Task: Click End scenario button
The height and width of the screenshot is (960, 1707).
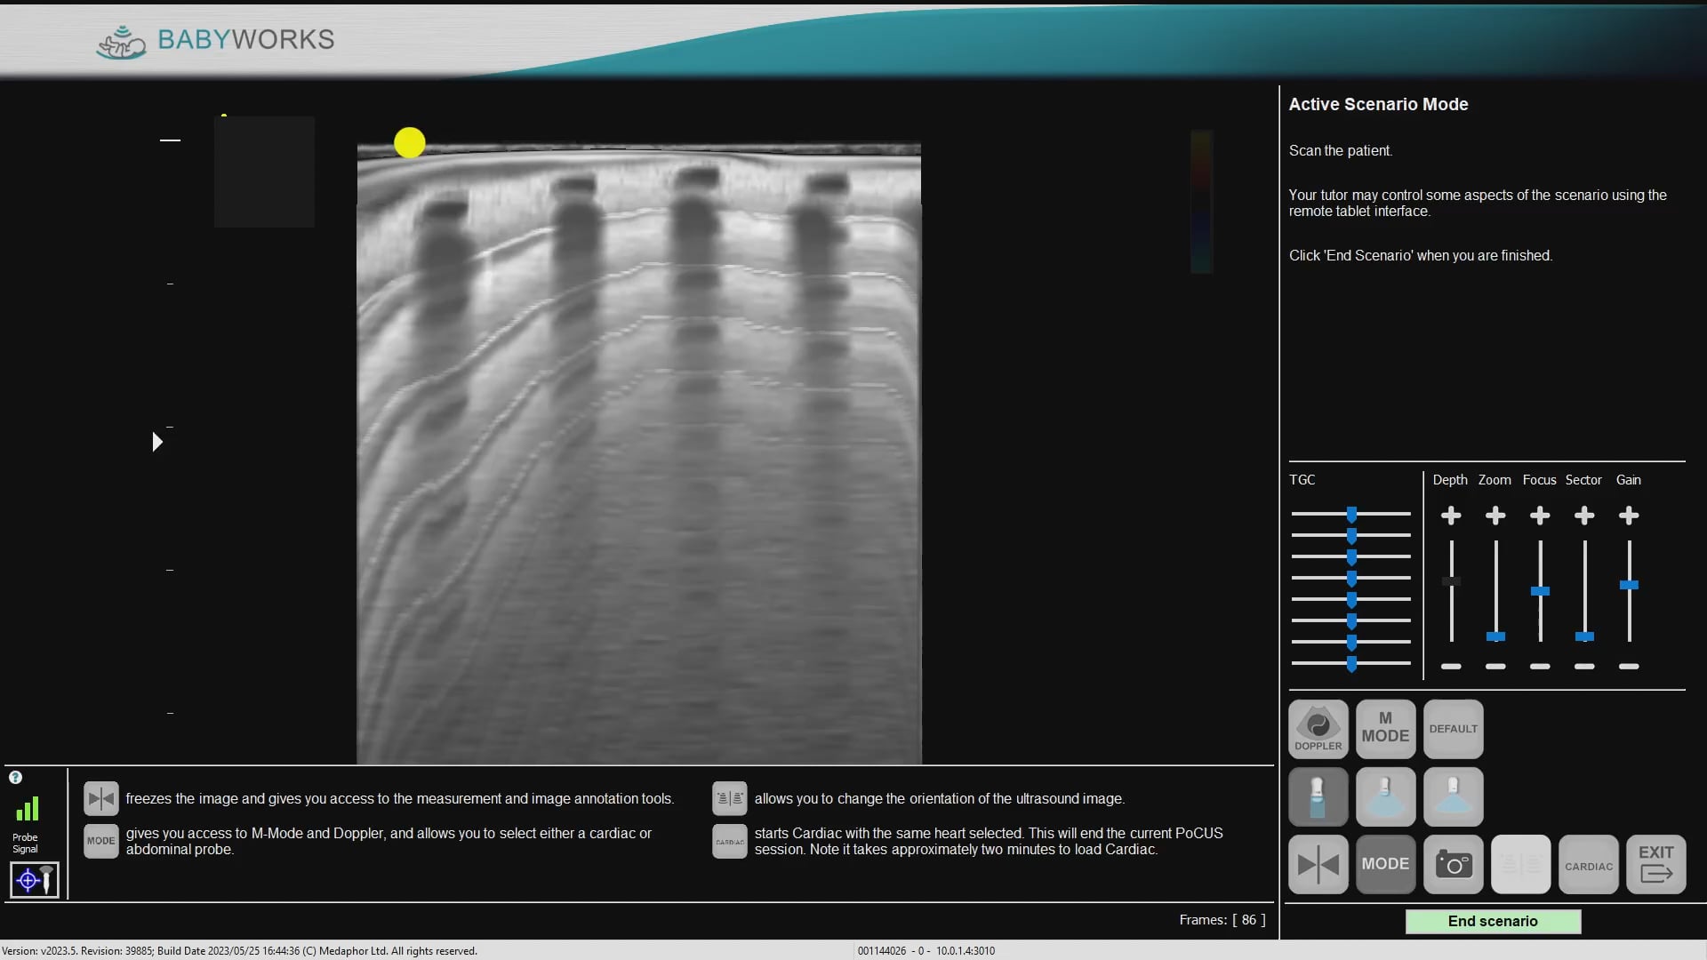Action: (x=1493, y=921)
